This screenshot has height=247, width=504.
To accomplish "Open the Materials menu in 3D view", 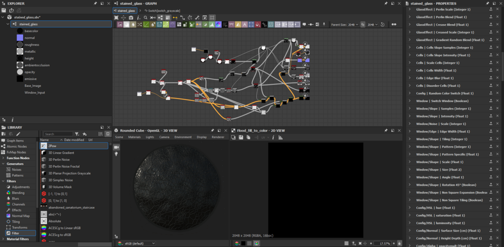I will point(134,137).
